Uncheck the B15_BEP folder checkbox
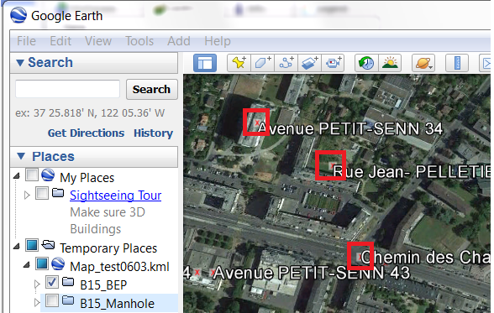Image resolution: width=494 pixels, height=313 pixels. coord(52,282)
